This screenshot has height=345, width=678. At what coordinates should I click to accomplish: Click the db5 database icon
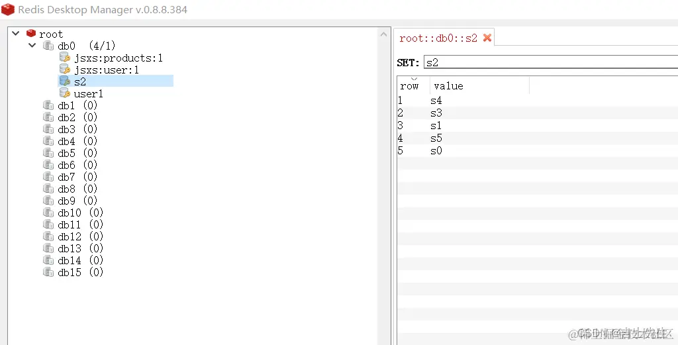tap(48, 152)
